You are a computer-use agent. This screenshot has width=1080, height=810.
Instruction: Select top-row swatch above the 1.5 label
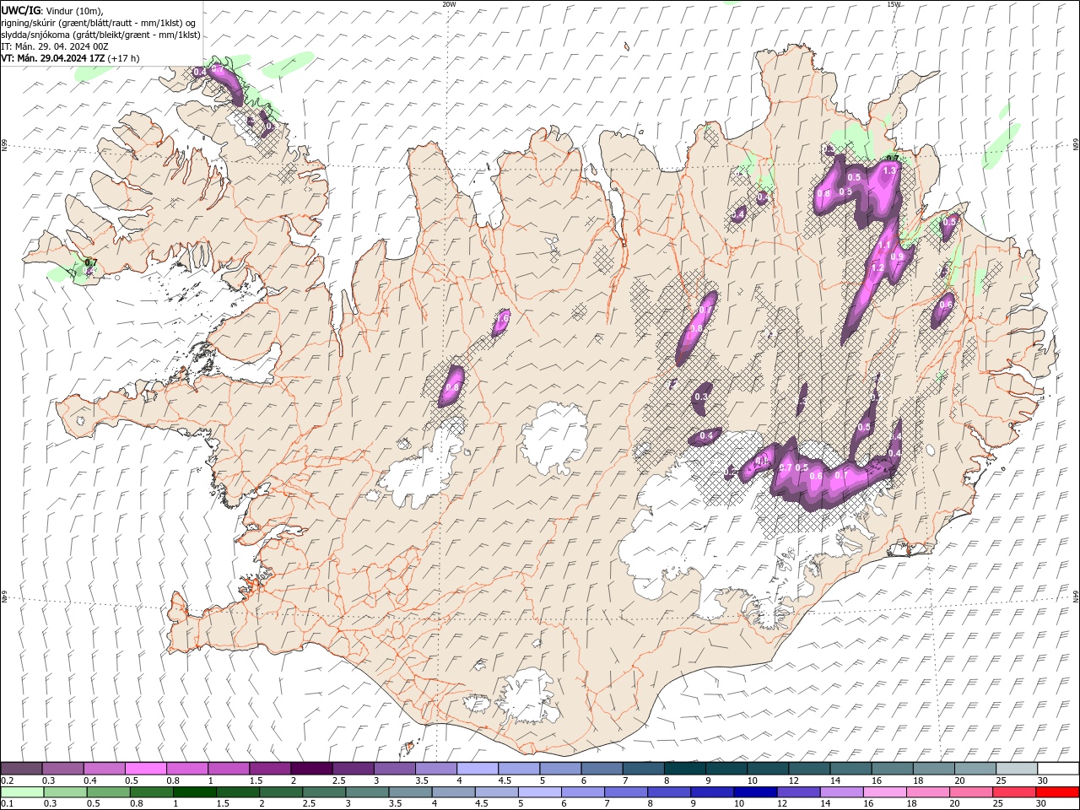click(269, 769)
